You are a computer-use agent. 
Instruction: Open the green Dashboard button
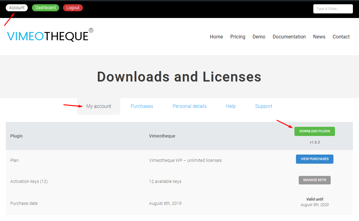point(45,8)
